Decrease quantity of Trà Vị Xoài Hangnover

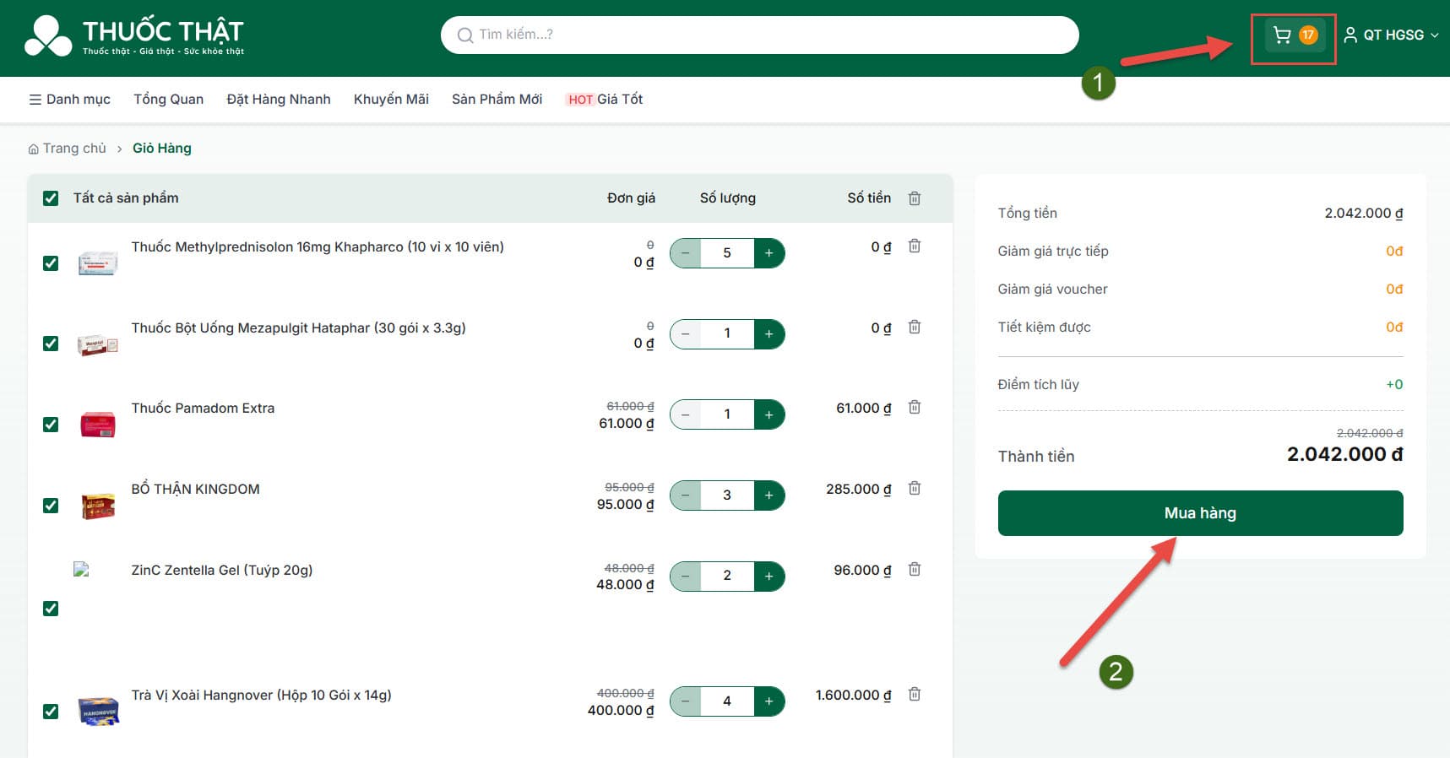coord(686,701)
